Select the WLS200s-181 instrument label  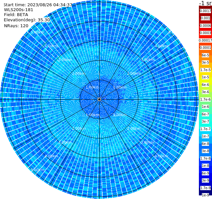19,10
